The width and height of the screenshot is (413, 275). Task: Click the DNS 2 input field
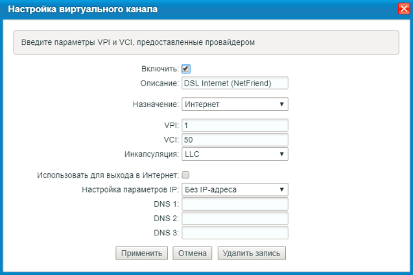click(235, 219)
